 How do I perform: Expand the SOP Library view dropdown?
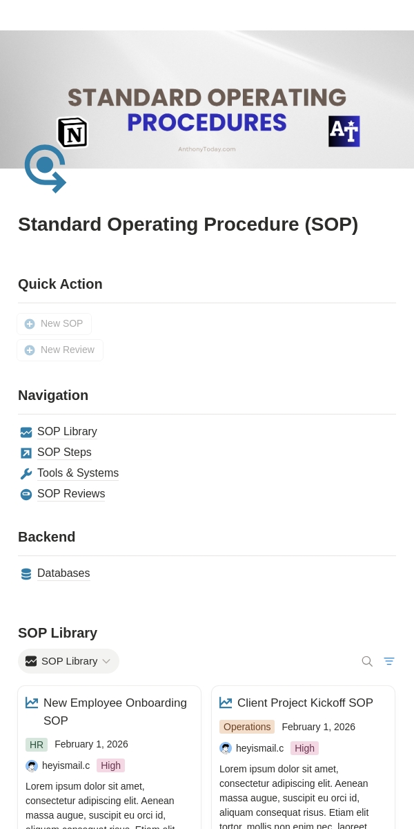68,661
